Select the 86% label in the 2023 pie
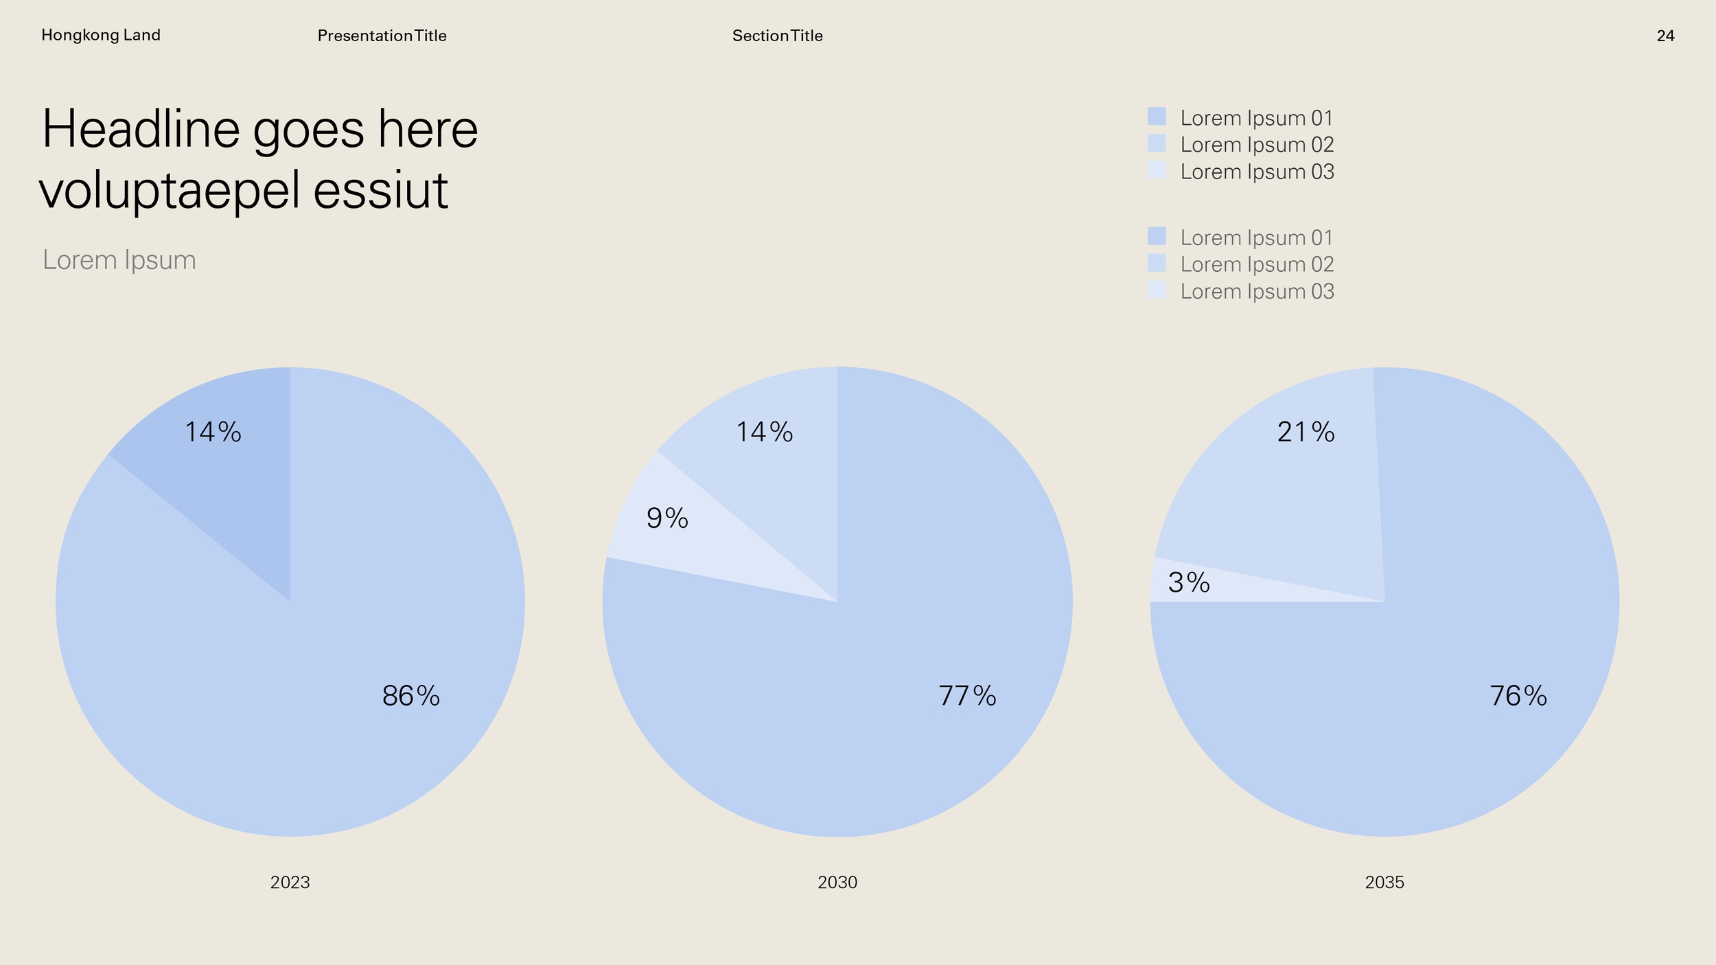This screenshot has width=1716, height=965. point(410,697)
